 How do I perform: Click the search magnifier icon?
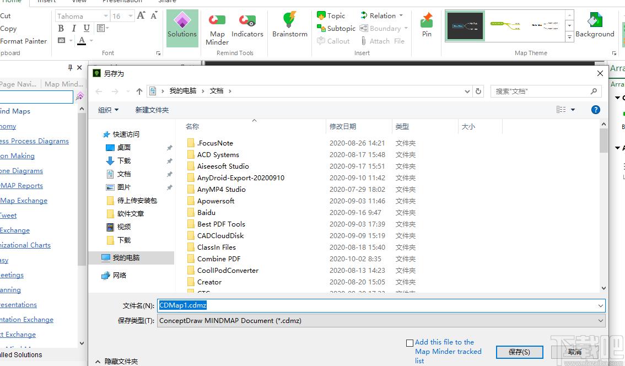click(594, 91)
